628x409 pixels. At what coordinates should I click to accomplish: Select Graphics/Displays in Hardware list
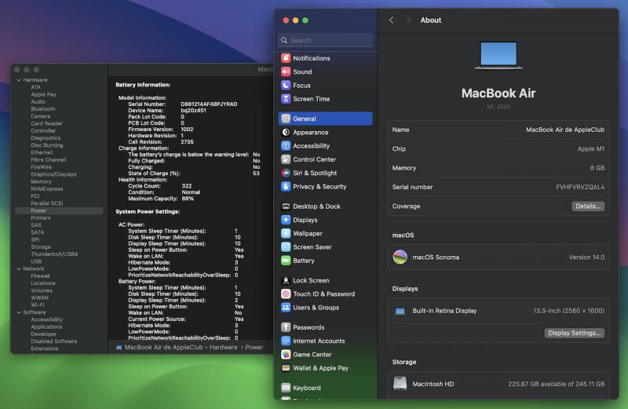point(53,174)
